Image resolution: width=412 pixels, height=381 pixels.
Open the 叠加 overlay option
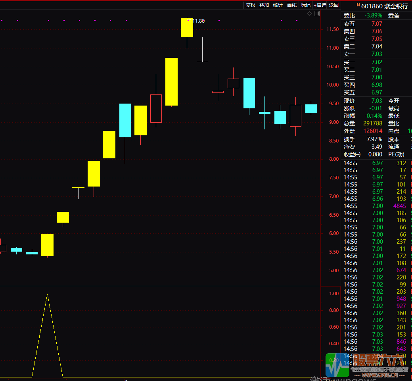point(264,5)
